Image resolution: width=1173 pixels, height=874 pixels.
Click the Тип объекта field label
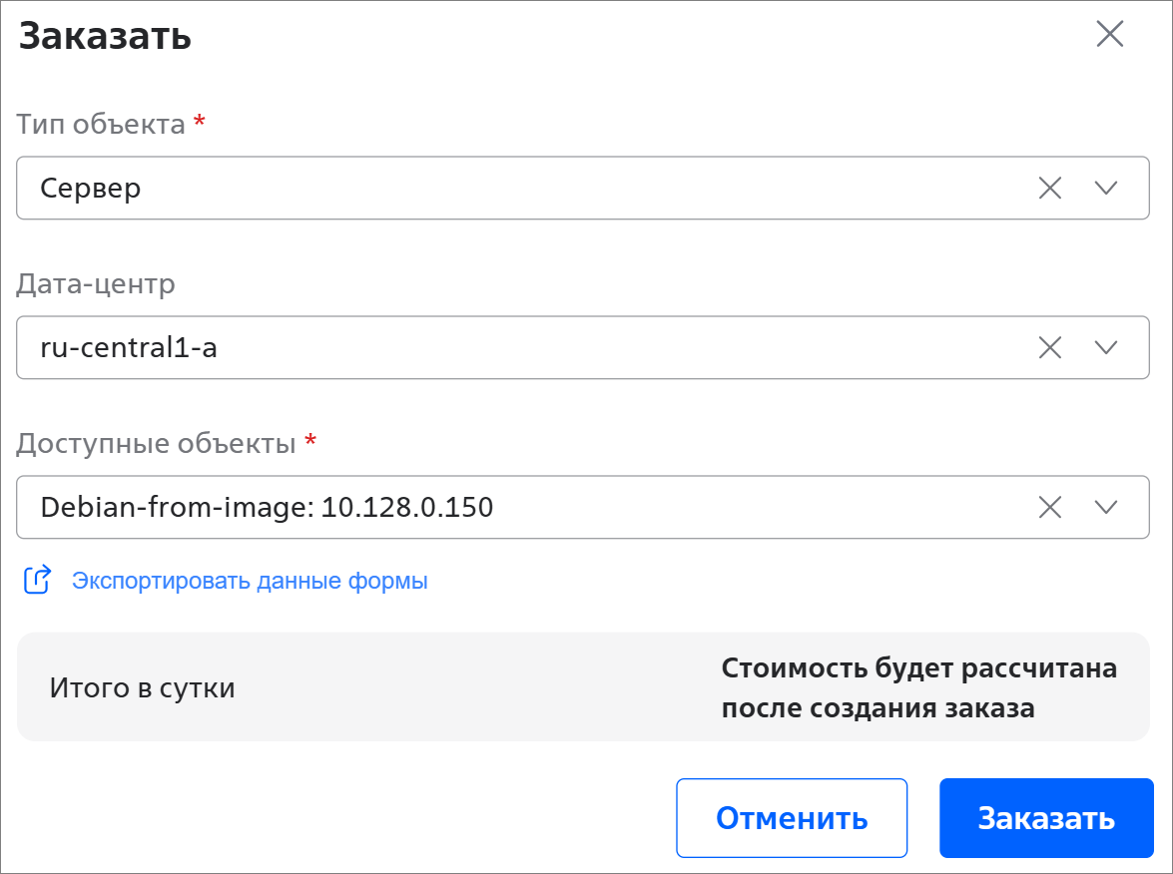point(101,124)
